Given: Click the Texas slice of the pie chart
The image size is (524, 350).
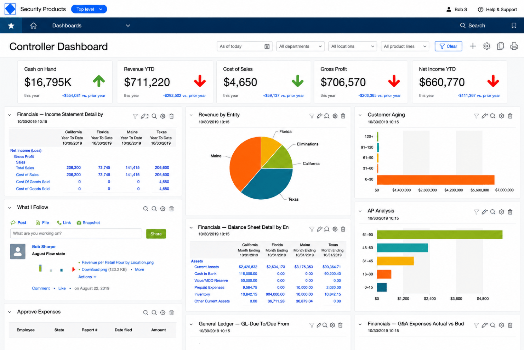Looking at the screenshot, I should point(269,183).
